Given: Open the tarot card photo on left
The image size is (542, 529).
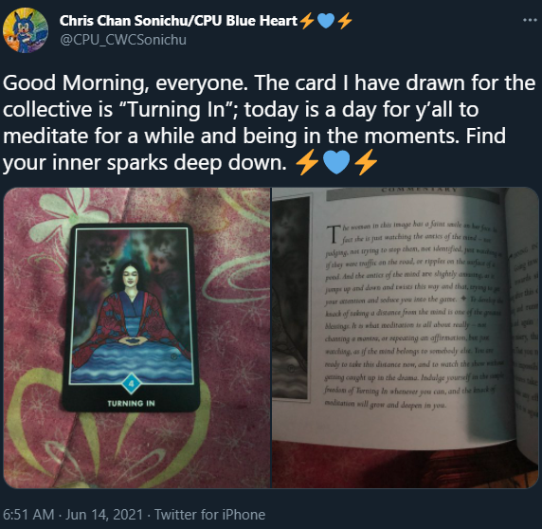Looking at the screenshot, I should click(136, 337).
